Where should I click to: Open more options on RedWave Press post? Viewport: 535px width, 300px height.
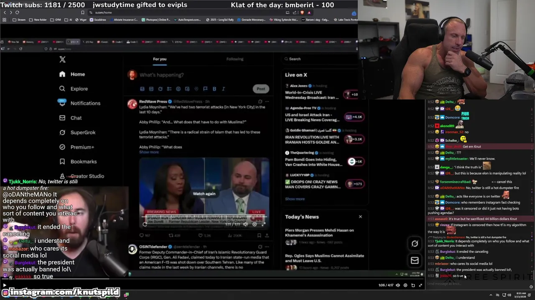(x=267, y=101)
